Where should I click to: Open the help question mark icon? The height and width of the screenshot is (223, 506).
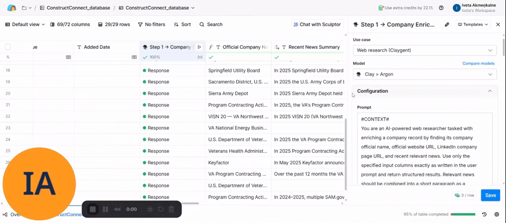point(441,8)
